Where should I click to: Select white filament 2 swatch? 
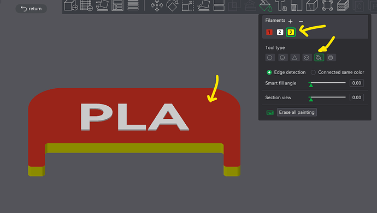pyautogui.click(x=280, y=32)
